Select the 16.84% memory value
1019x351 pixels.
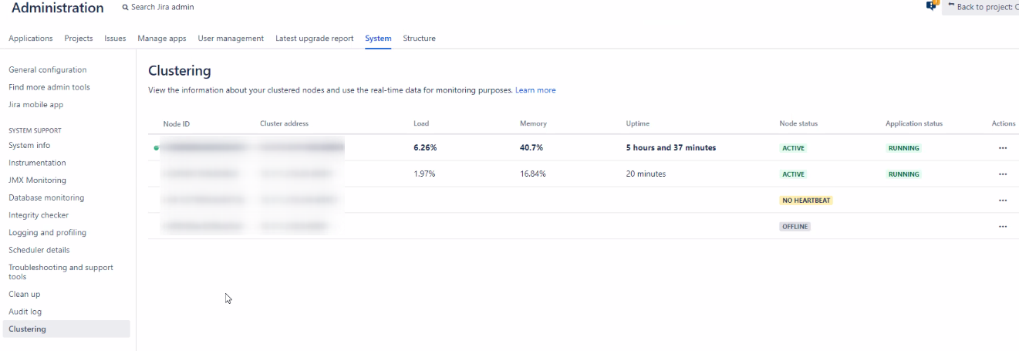pyautogui.click(x=533, y=174)
